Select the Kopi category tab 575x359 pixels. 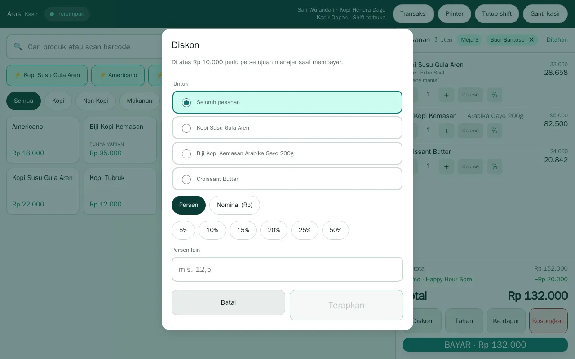[x=58, y=101]
